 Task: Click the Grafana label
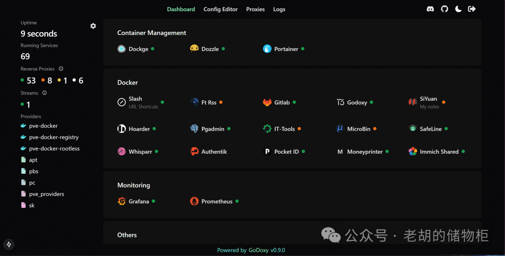point(139,201)
